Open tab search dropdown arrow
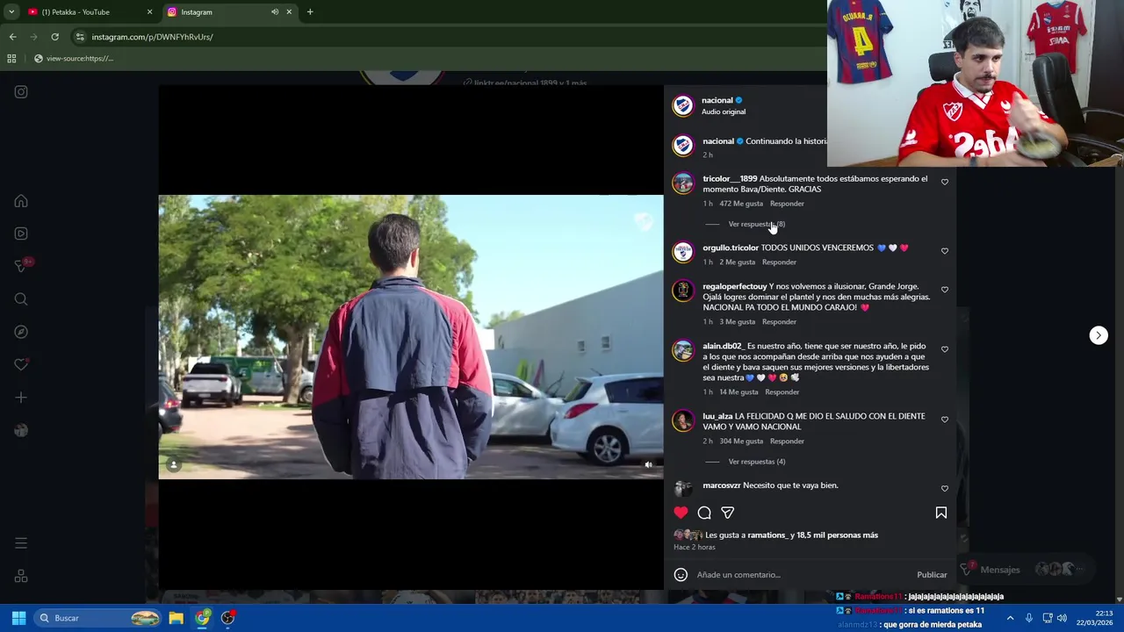 coord(11,12)
